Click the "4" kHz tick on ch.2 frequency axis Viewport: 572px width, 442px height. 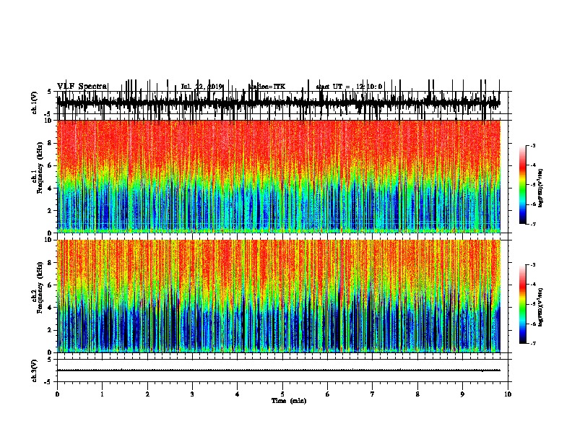tap(50, 308)
